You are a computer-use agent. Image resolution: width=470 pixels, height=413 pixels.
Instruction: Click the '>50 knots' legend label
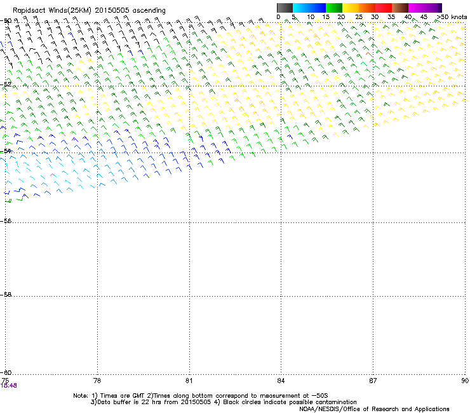click(x=452, y=17)
